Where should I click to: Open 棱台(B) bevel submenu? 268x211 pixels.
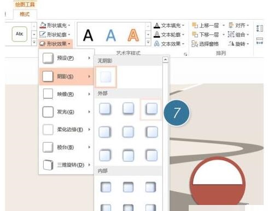pyautogui.click(x=66, y=147)
